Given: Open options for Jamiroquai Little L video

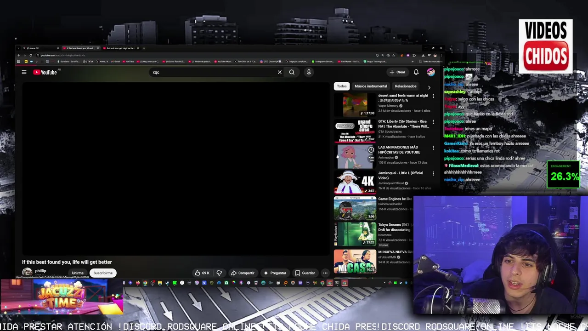Looking at the screenshot, I should click(433, 173).
